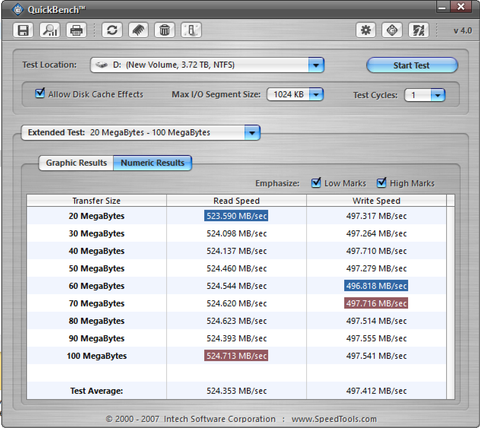
Task: Click the memory chip toolbar icon
Action: [138, 30]
